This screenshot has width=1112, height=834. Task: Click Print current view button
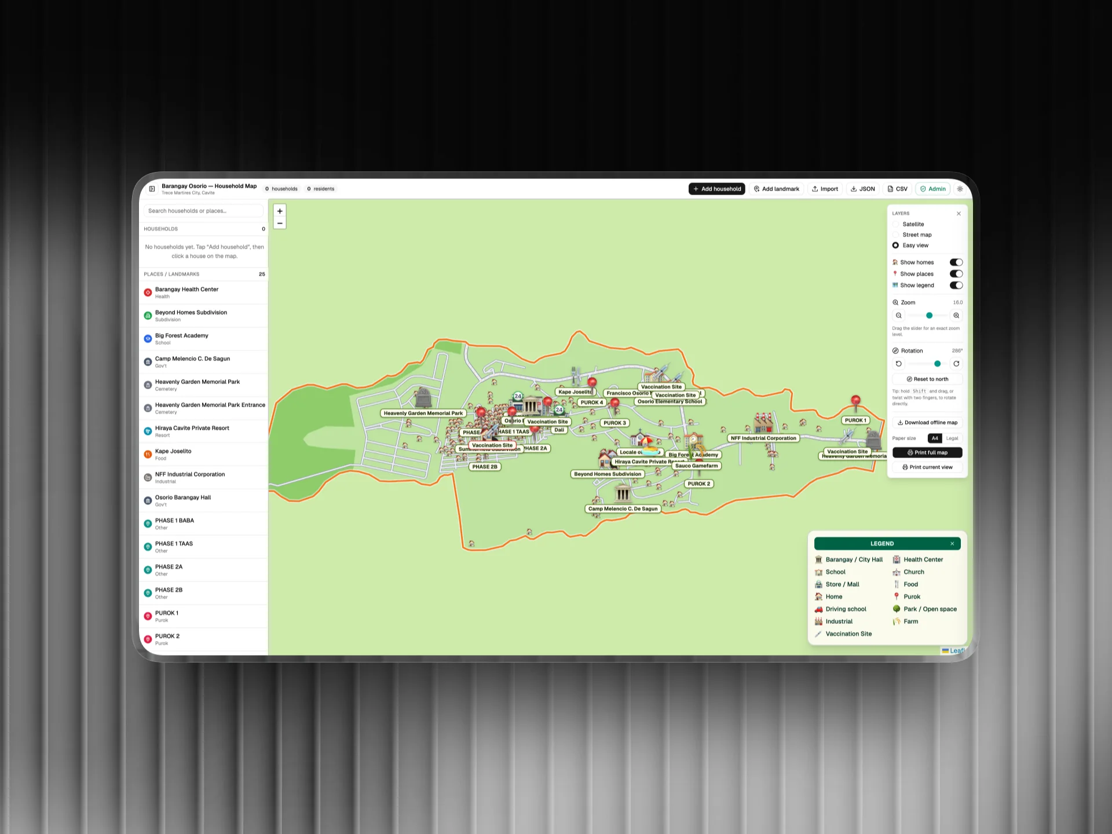click(x=927, y=467)
